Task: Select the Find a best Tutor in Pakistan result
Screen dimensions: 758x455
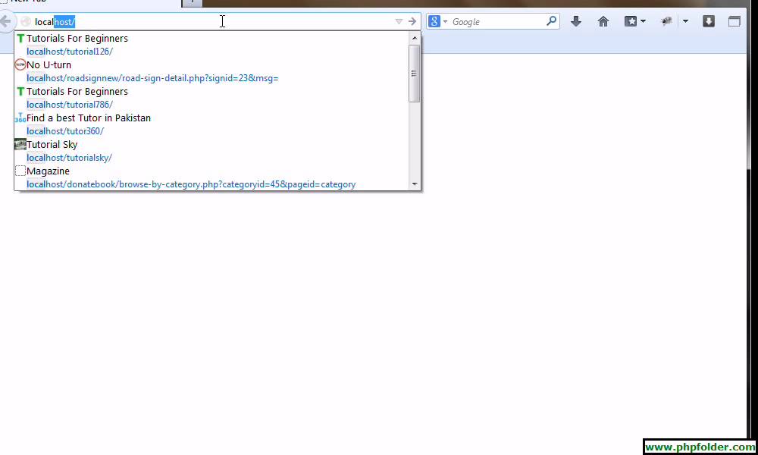Action: click(88, 118)
